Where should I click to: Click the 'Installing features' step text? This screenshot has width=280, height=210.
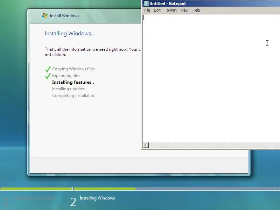tap(73, 82)
